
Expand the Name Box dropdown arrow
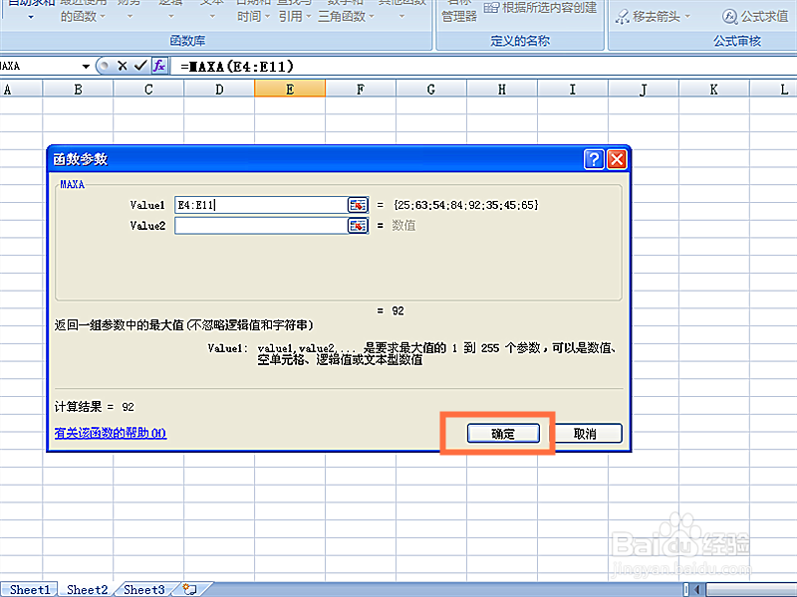[86, 67]
